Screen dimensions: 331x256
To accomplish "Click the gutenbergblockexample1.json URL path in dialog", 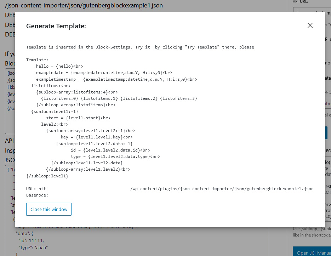I will [222, 189].
